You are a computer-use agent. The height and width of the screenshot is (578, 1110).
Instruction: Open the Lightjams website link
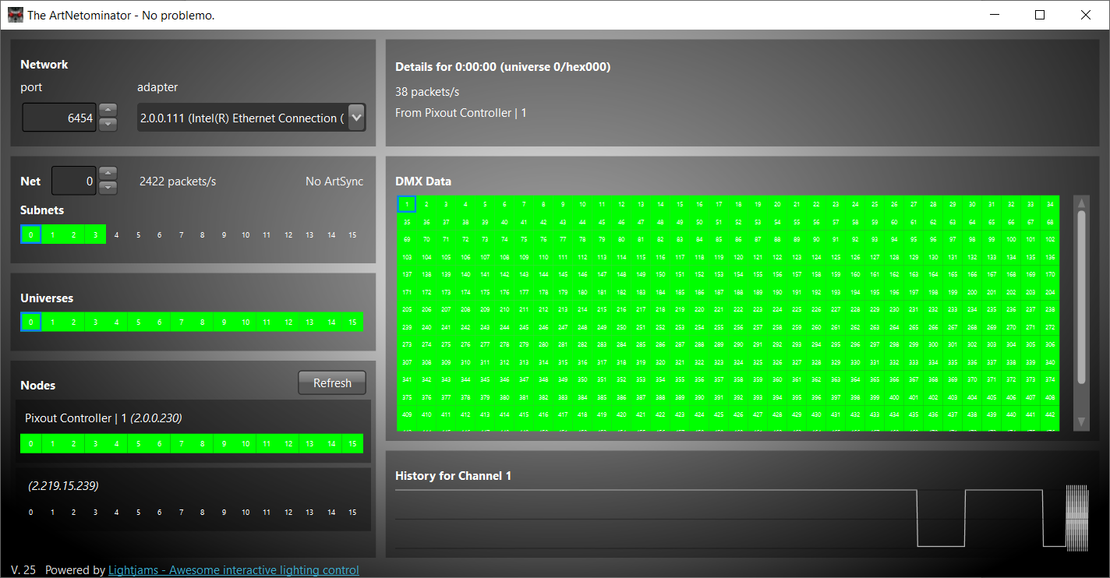coord(233,569)
